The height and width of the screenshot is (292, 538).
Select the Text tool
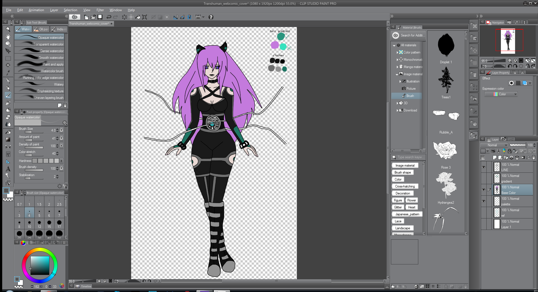(8, 169)
